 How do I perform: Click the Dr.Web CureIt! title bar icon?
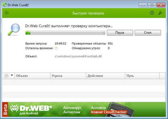point(4,5)
